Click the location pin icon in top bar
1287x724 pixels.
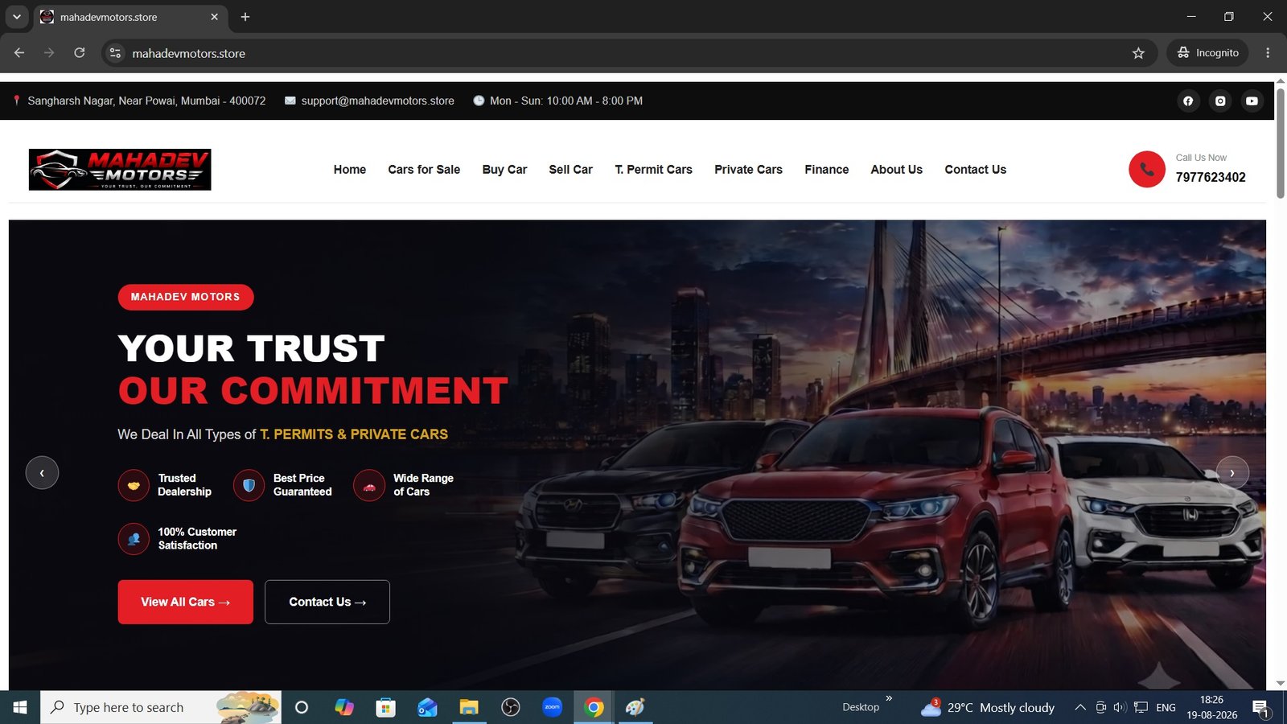(16, 101)
